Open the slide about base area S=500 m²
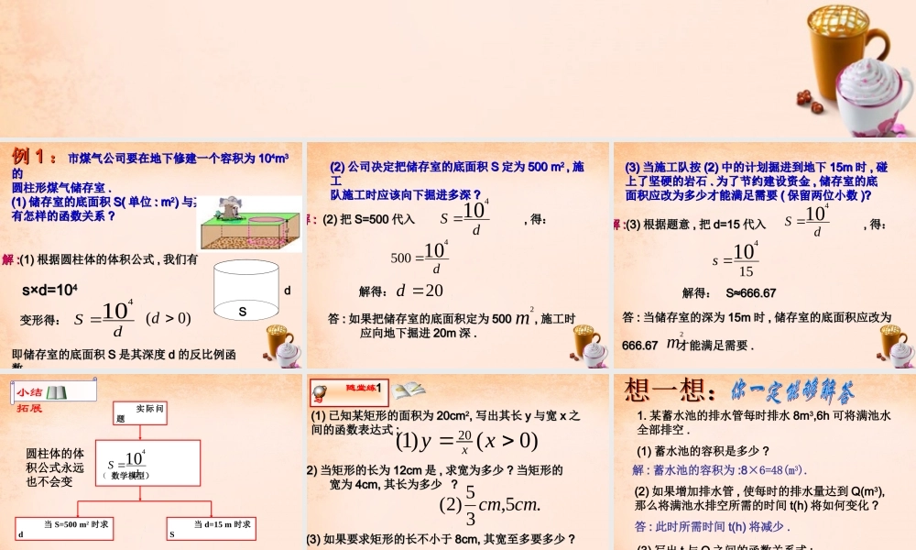Viewport: 916px width, 550px height. 457,255
